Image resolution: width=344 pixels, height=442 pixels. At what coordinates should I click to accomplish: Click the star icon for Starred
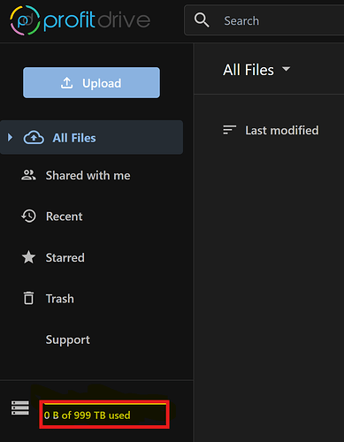(28, 257)
